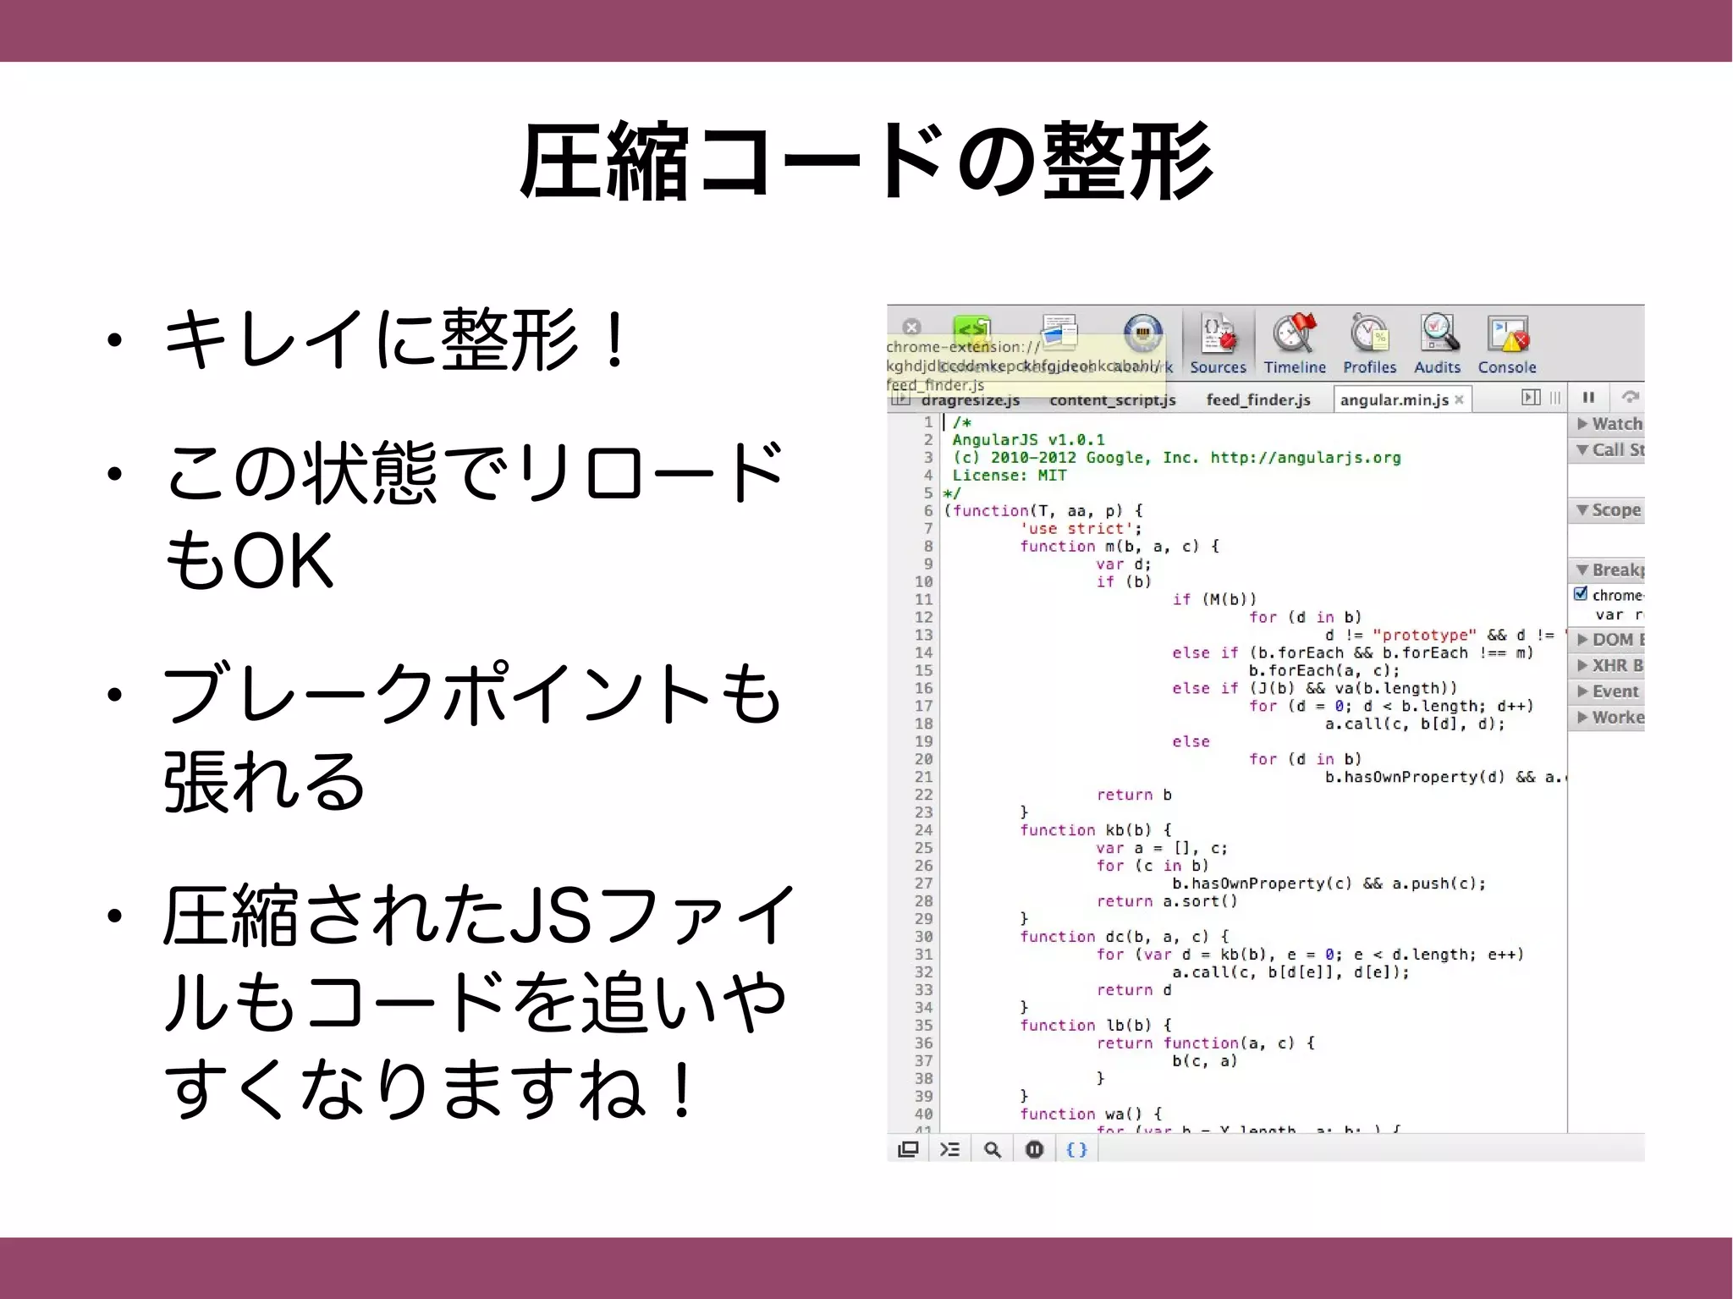This screenshot has width=1733, height=1299.
Task: Click the Network panel icon
Action: click(x=1142, y=332)
